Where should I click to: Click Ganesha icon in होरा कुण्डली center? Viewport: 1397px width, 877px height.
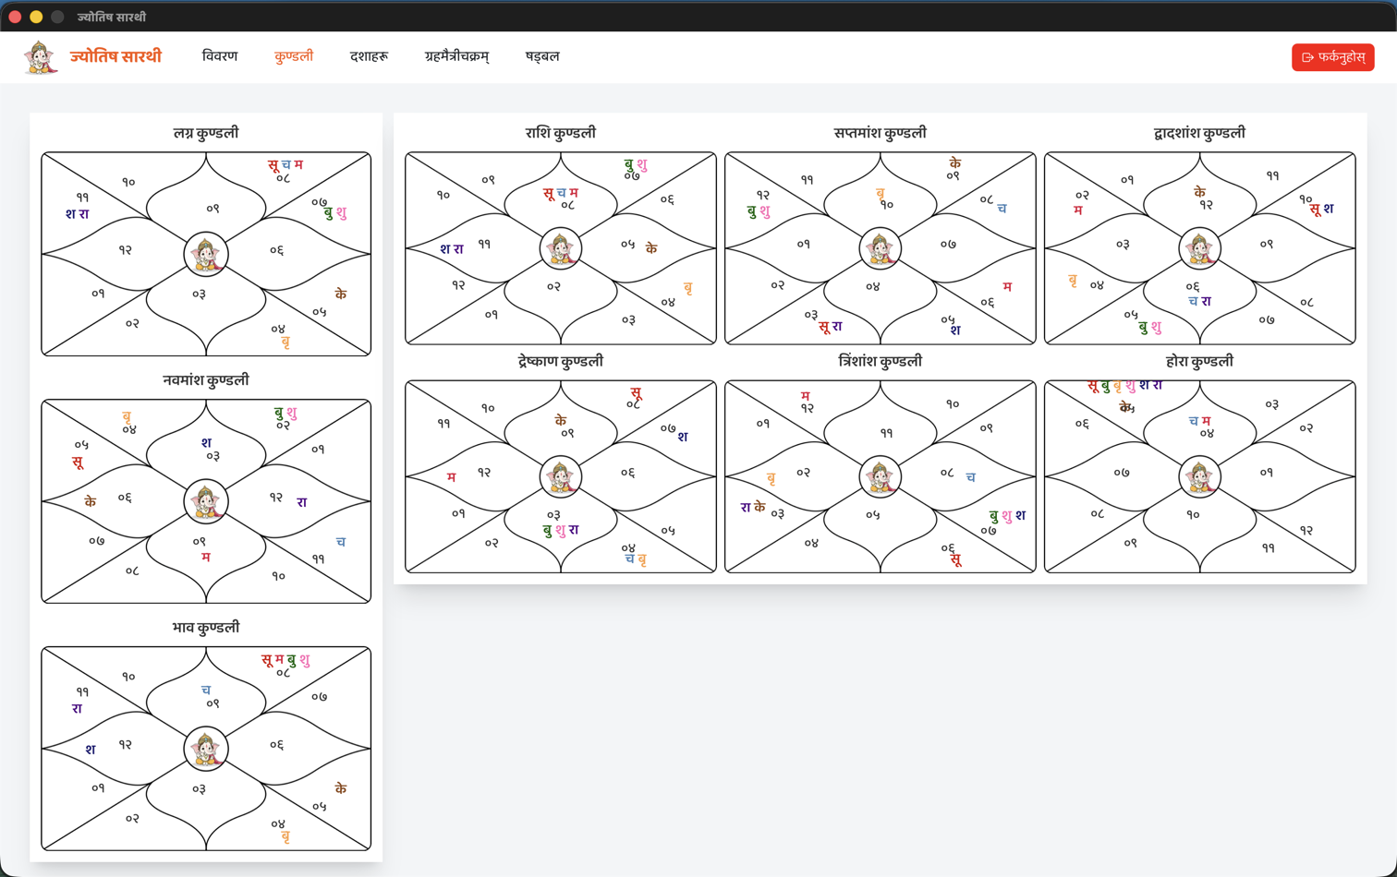(x=1200, y=477)
